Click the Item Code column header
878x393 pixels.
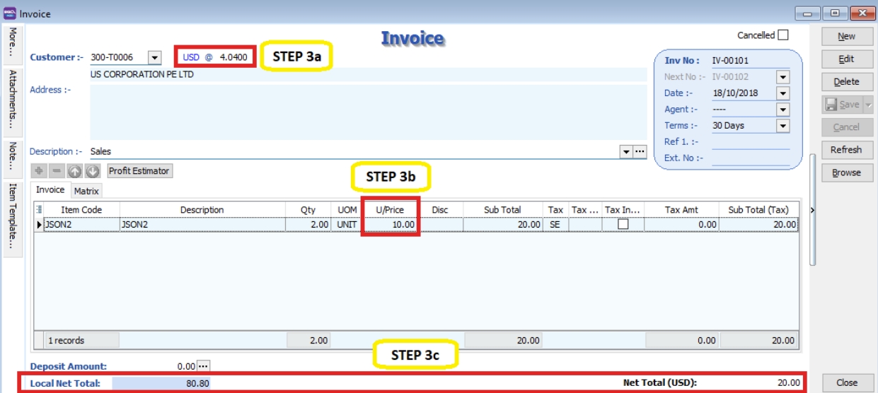[81, 209]
